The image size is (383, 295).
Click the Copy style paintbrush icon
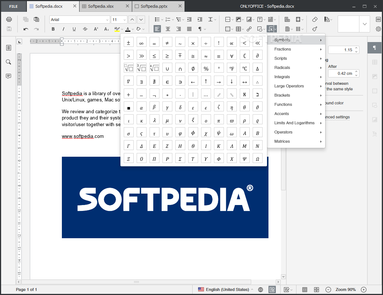point(315,29)
